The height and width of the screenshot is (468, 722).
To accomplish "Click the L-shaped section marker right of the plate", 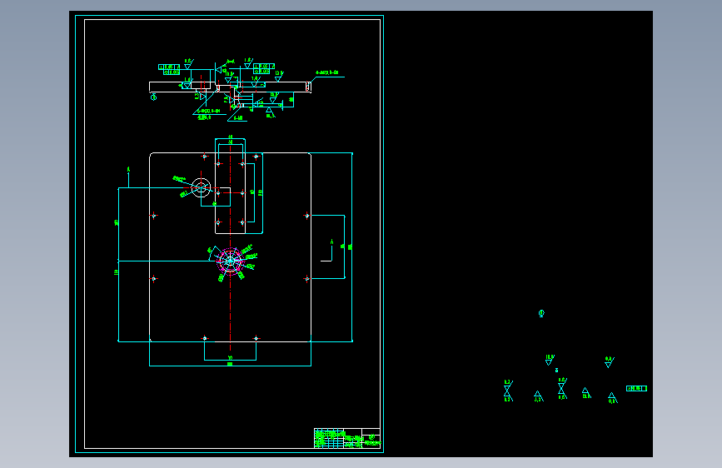I will click(326, 250).
